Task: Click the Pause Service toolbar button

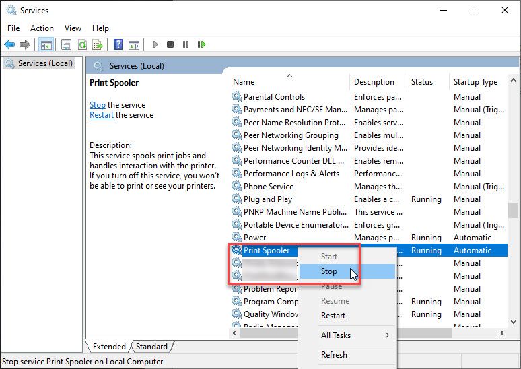Action: tap(186, 44)
